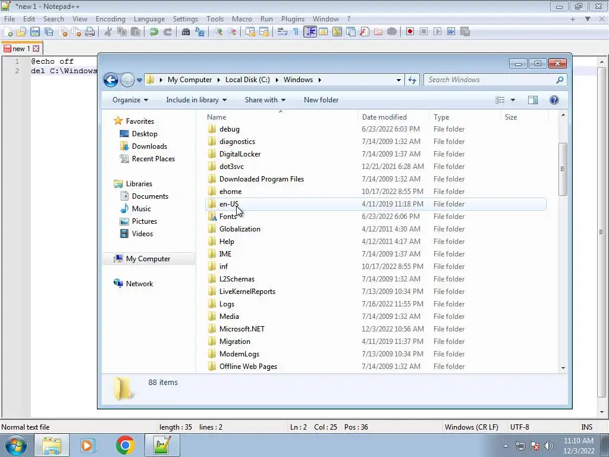
Task: Click the Playback macro icon
Action: [437, 32]
